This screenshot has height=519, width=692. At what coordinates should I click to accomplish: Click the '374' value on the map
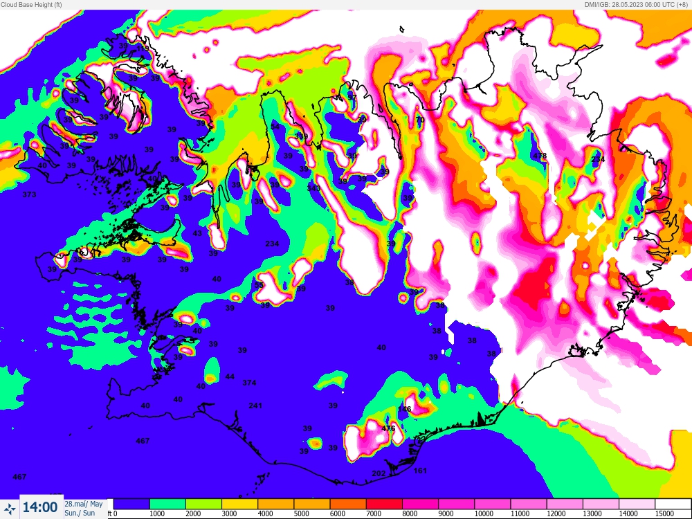(x=249, y=383)
